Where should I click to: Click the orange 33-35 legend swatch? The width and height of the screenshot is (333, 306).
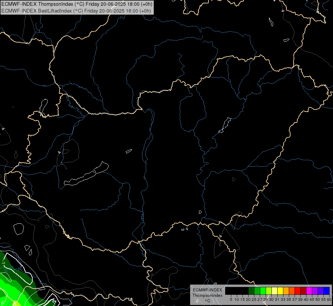(x=286, y=291)
